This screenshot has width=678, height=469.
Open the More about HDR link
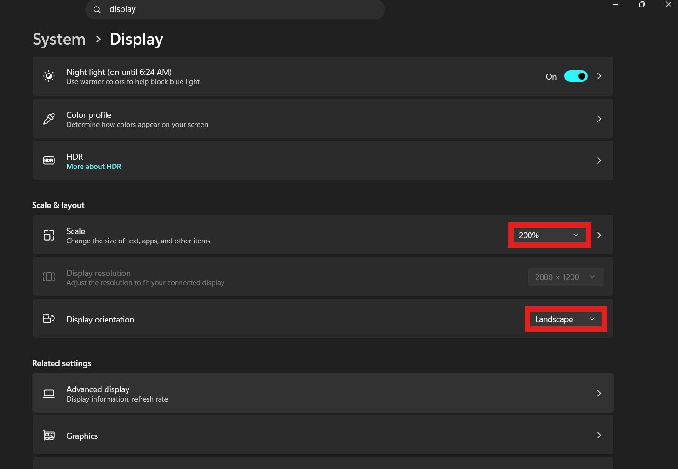click(94, 167)
